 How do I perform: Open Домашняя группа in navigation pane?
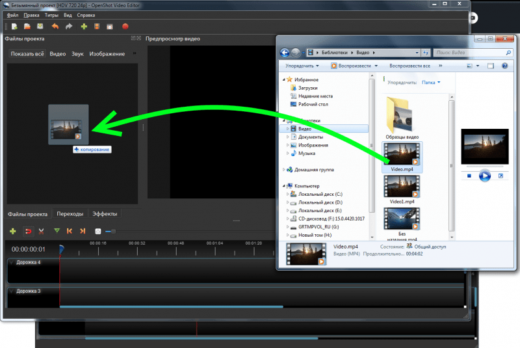click(x=314, y=170)
